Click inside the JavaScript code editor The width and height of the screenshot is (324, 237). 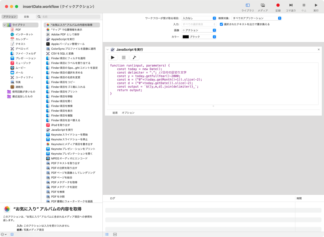tap(213, 84)
